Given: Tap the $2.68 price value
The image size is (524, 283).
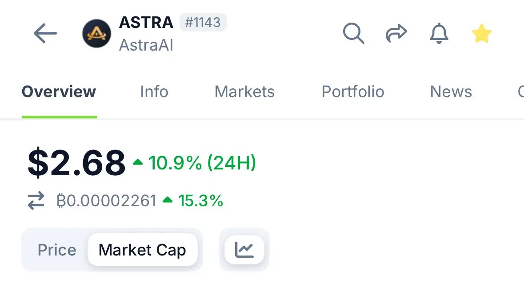Looking at the screenshot, I should (76, 163).
